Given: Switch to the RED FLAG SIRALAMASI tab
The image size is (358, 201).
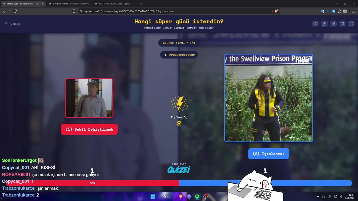Looking at the screenshot, I should (114, 4).
